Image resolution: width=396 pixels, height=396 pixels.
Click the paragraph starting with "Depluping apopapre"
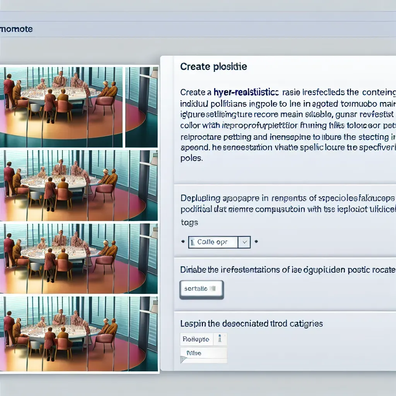pyautogui.click(x=288, y=203)
